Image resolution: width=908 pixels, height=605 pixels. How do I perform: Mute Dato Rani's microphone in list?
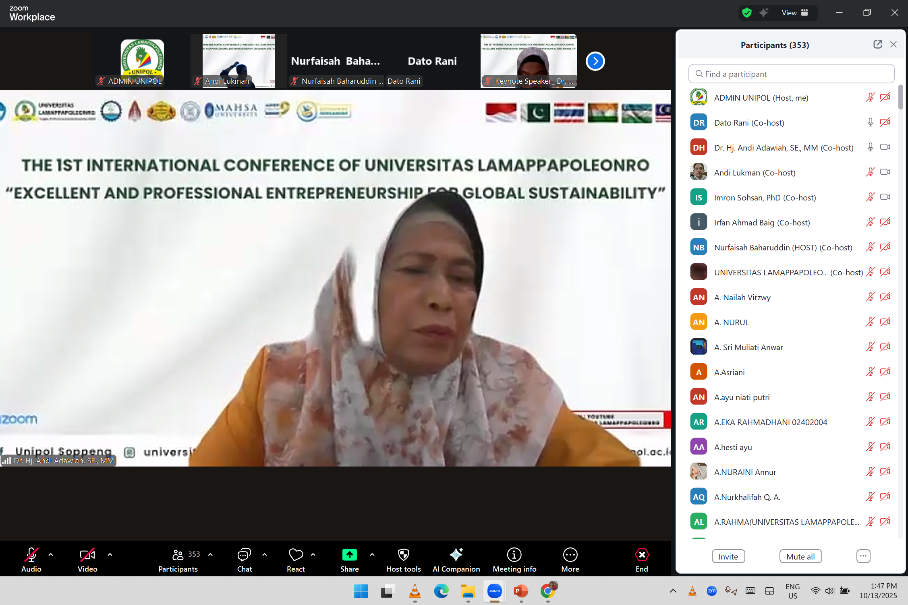click(x=870, y=122)
